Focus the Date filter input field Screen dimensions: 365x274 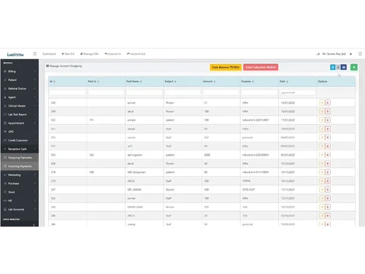click(x=297, y=93)
